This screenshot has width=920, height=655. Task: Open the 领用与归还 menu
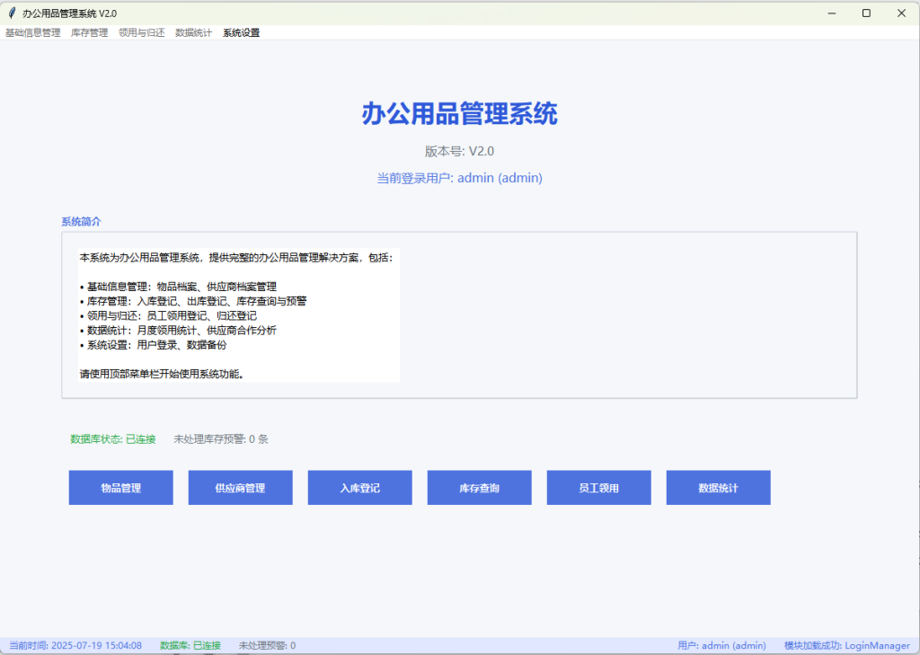(x=142, y=32)
